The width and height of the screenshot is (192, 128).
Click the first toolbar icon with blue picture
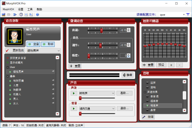coord(3,14)
